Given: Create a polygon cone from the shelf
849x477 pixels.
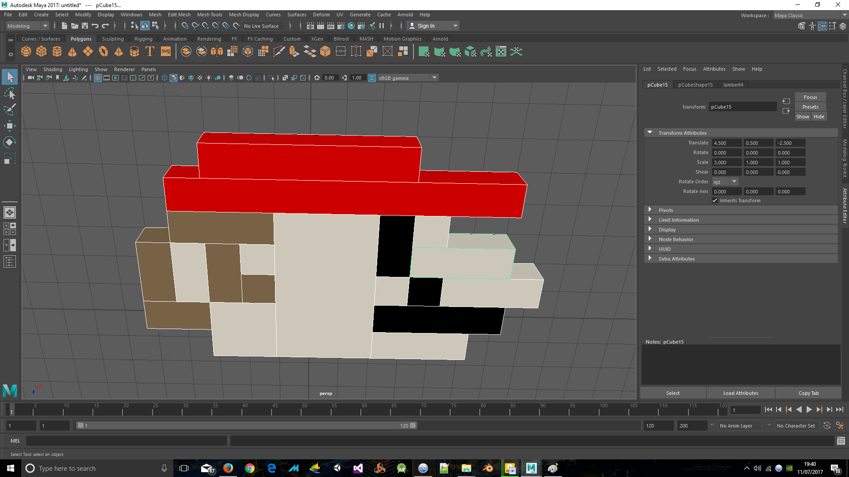Looking at the screenshot, I should 72,52.
